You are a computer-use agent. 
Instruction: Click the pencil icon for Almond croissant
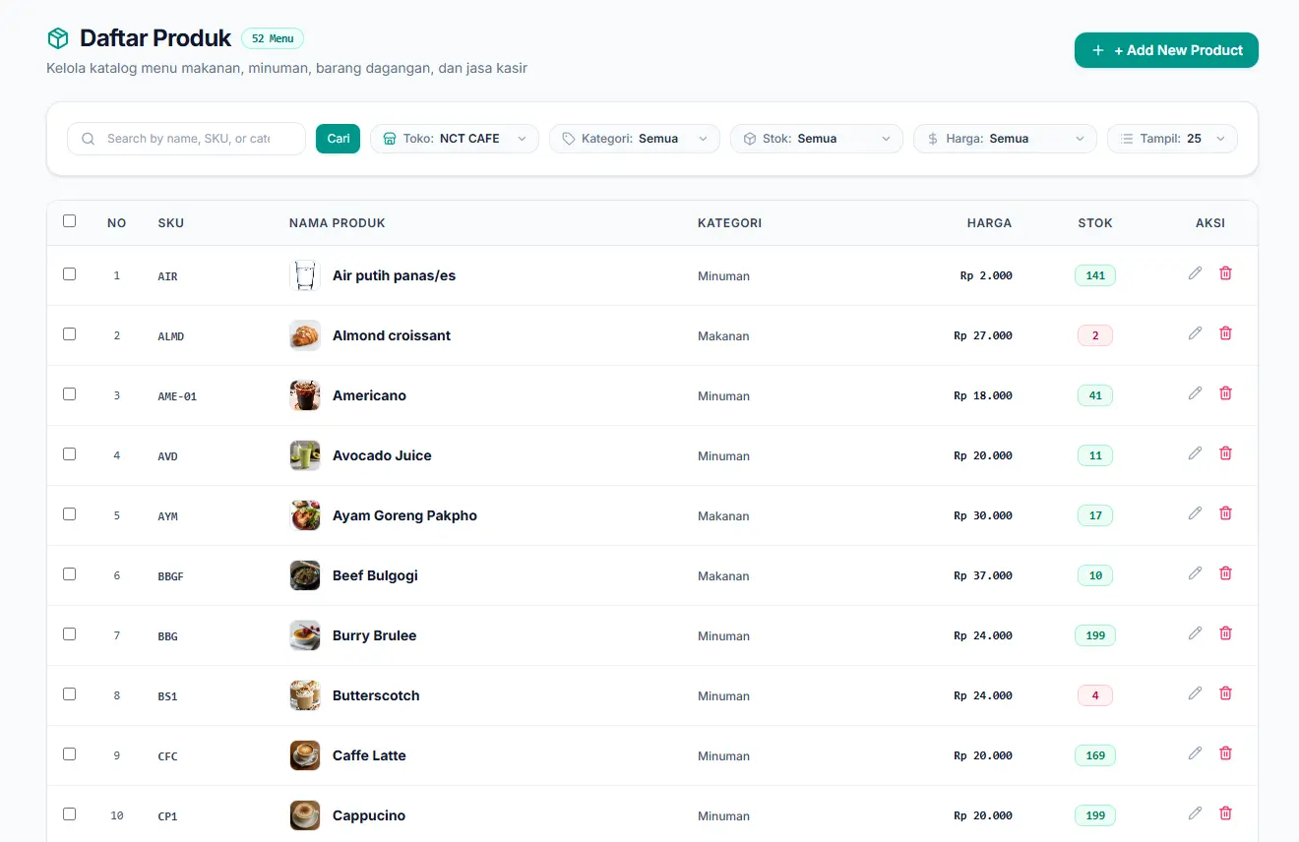(x=1195, y=333)
